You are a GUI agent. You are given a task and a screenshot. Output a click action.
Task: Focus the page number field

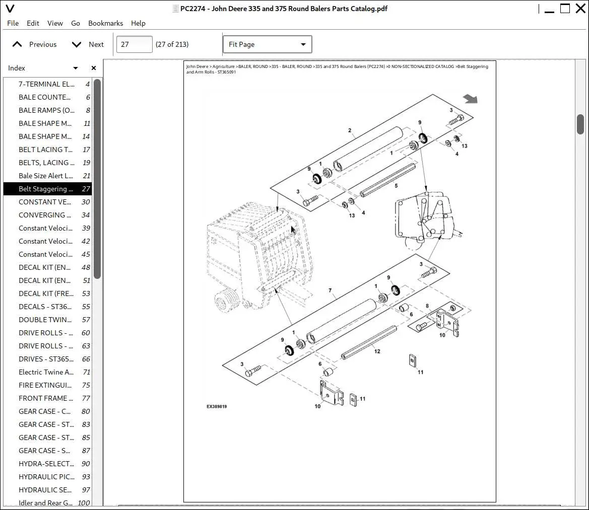pyautogui.click(x=134, y=44)
